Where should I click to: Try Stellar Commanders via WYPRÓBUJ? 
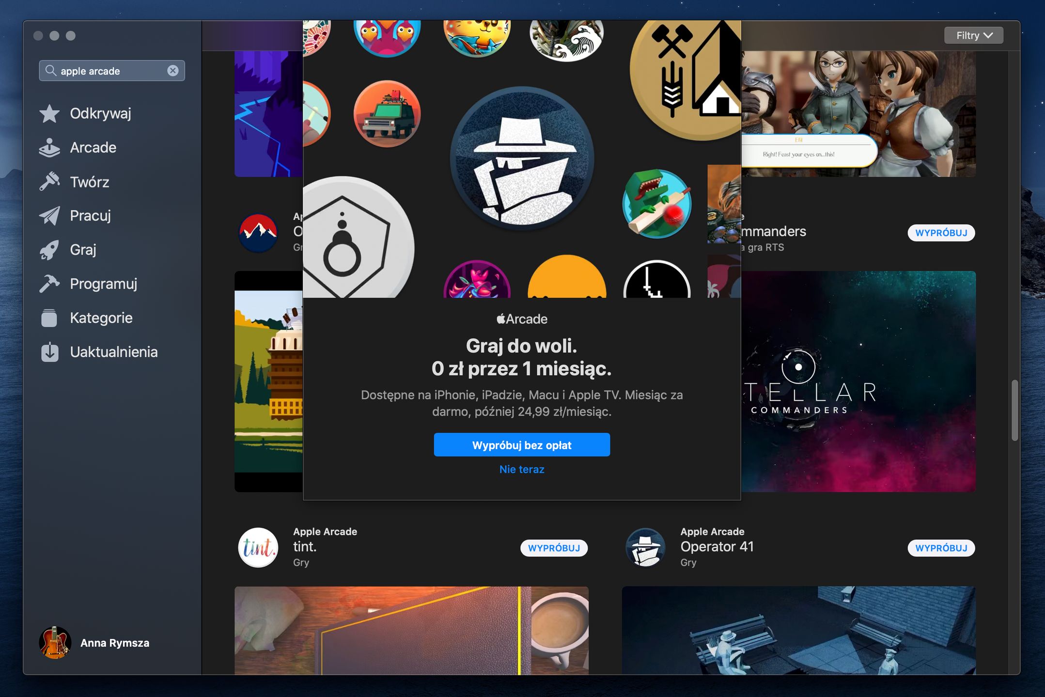coord(941,233)
